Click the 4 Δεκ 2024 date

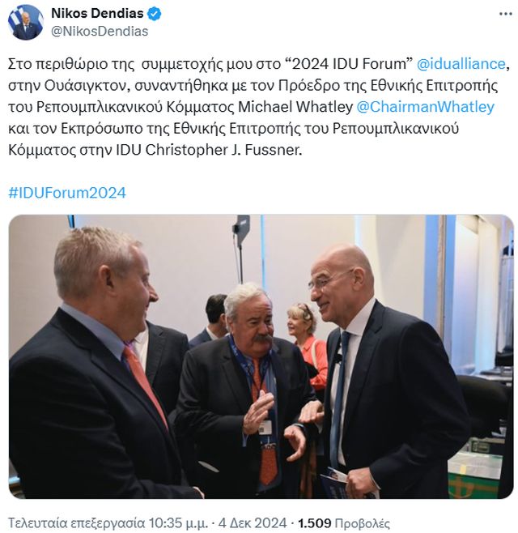tap(253, 522)
